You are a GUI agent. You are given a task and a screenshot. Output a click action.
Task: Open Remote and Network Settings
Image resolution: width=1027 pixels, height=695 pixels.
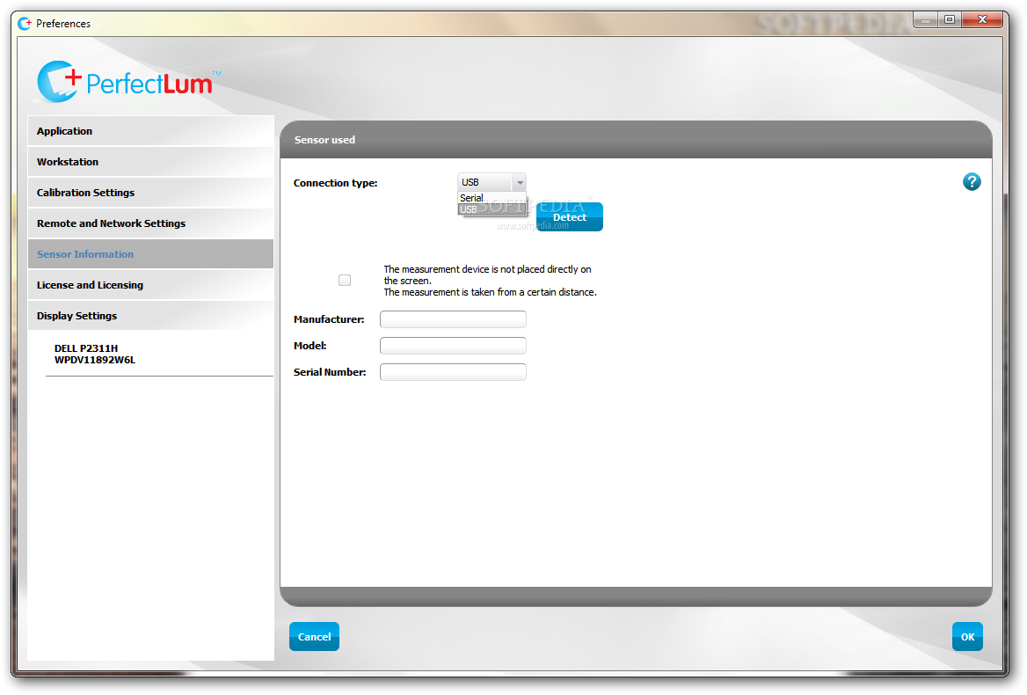pyautogui.click(x=150, y=223)
